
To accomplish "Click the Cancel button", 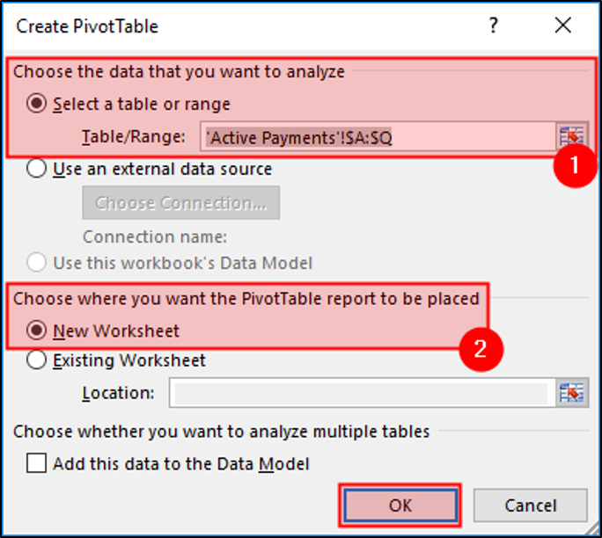I will [530, 505].
